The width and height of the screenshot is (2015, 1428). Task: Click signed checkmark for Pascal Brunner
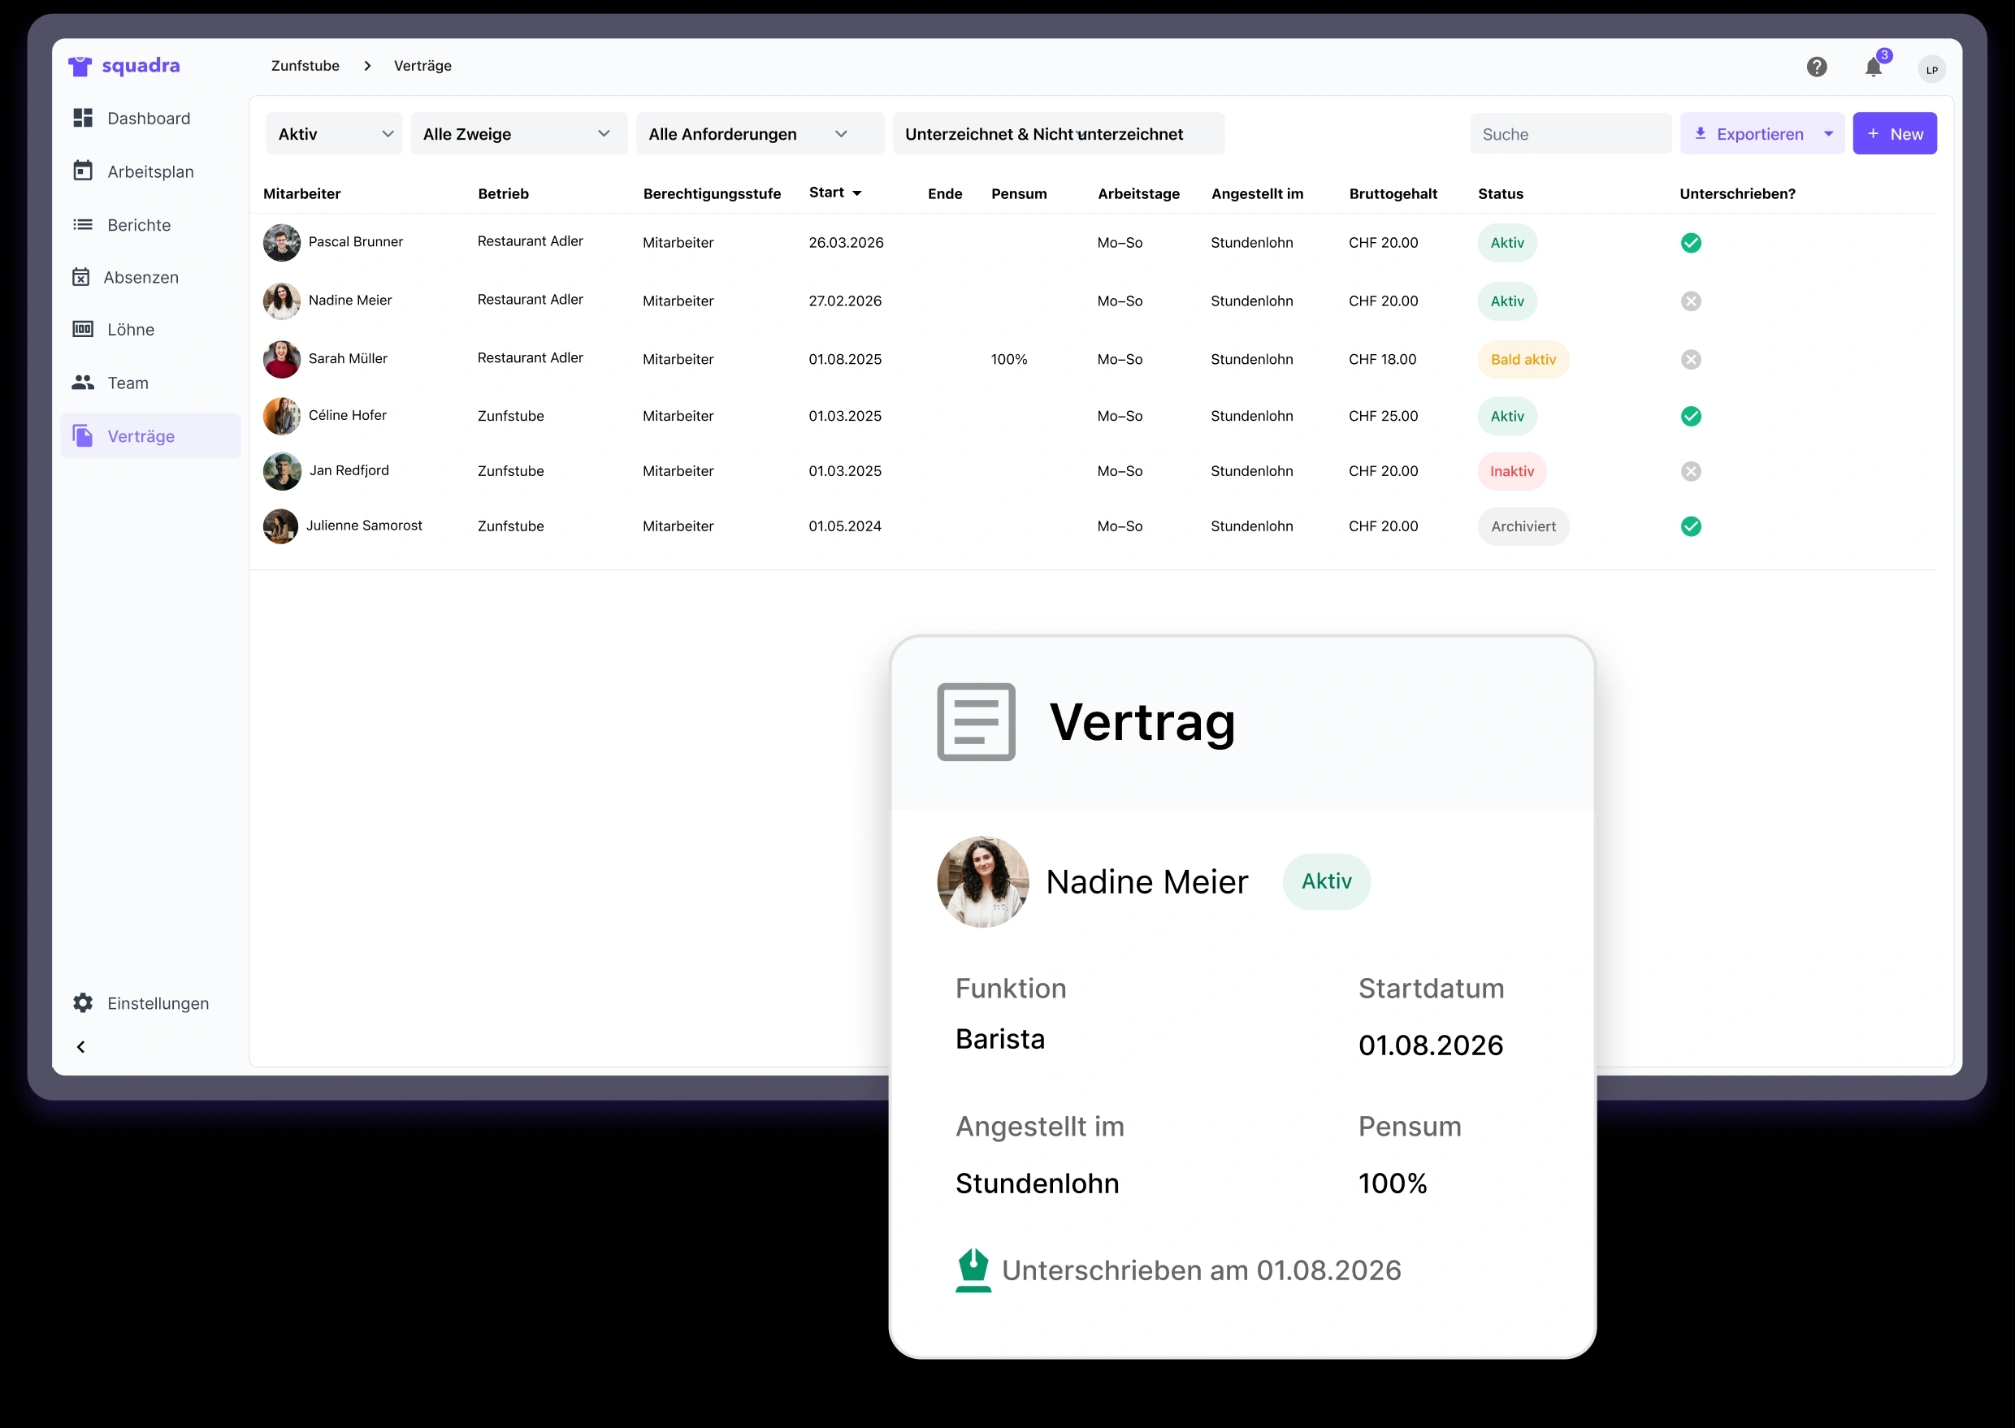[x=1691, y=243]
